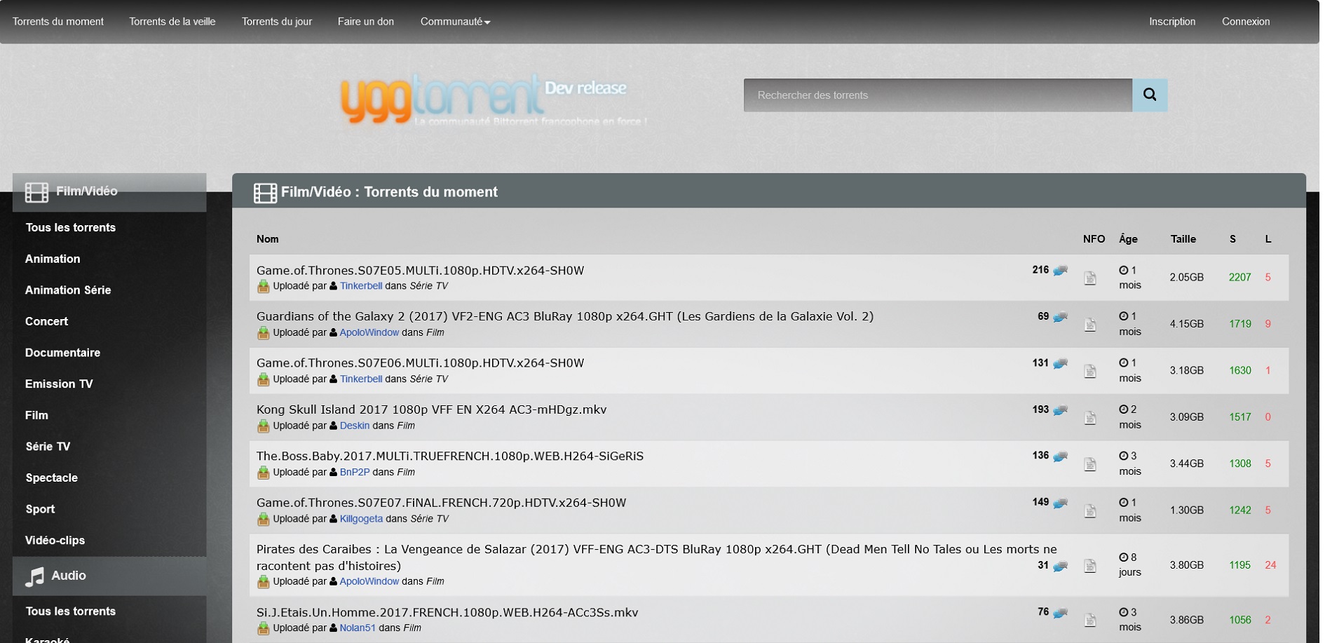Click Connexion to log in

coord(1246,22)
